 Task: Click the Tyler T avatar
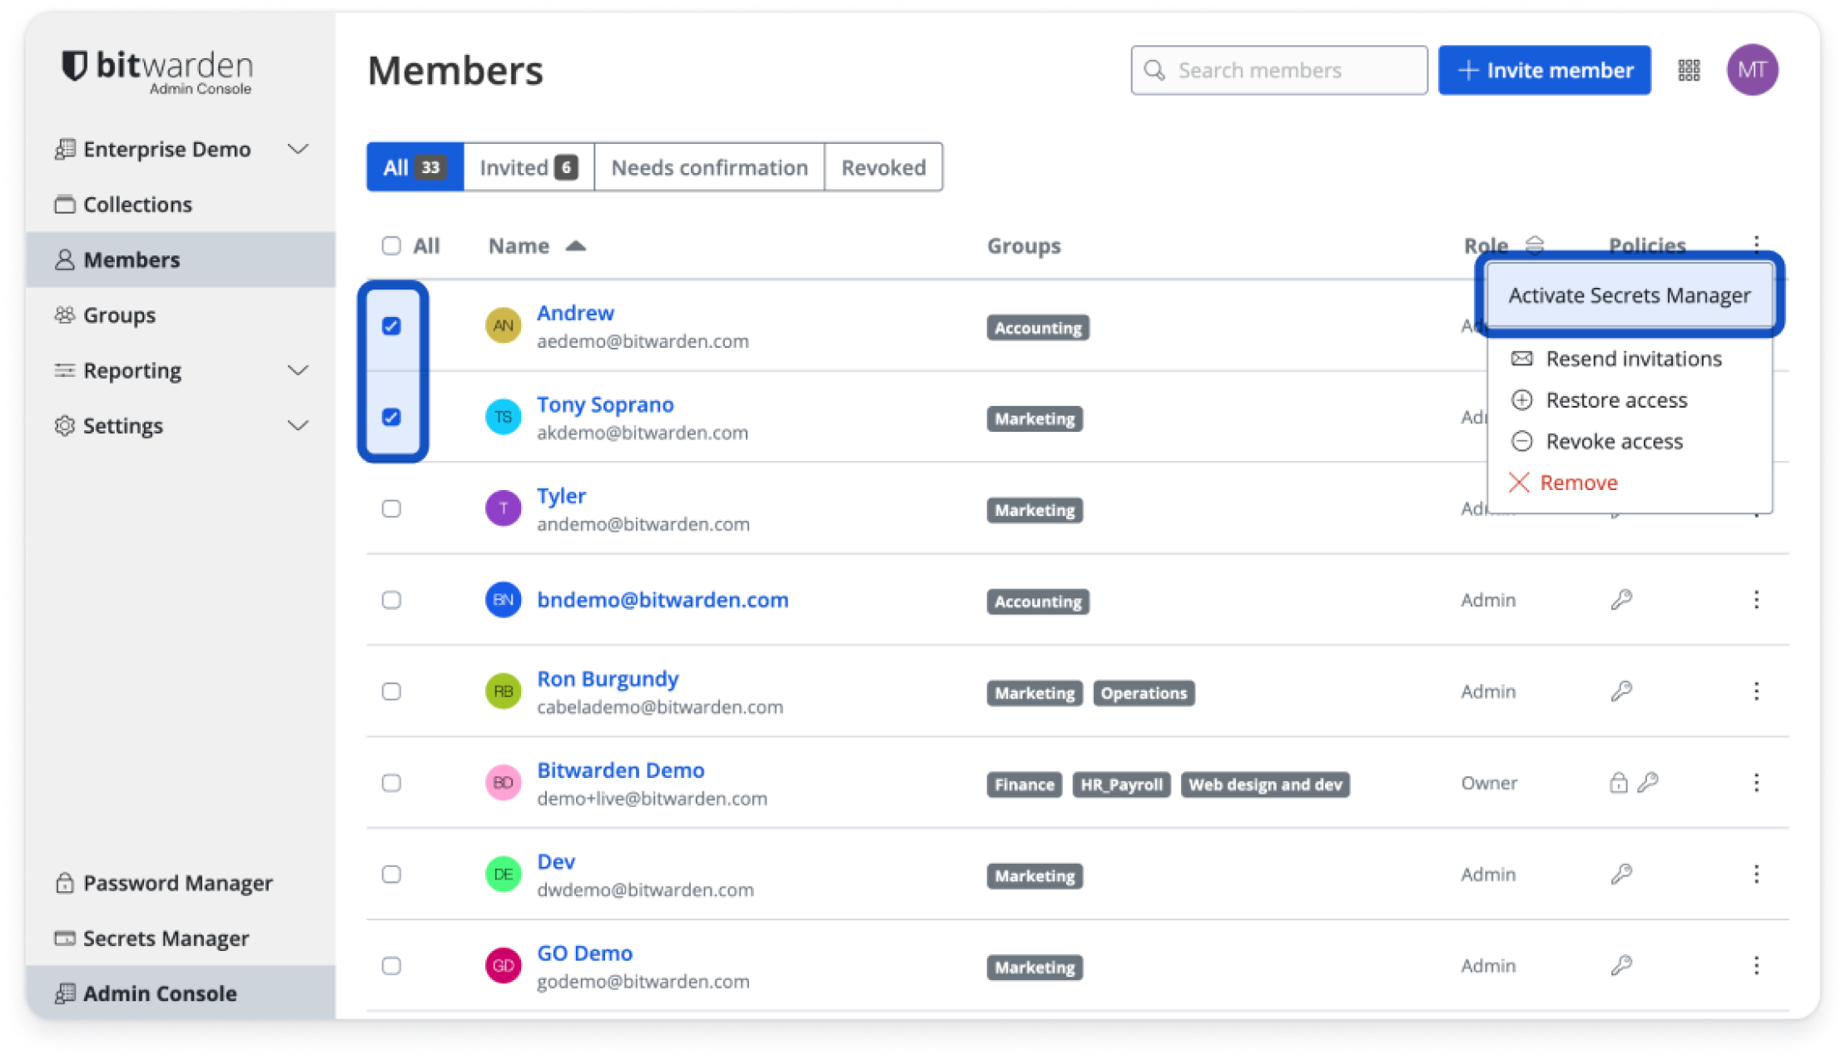(x=503, y=508)
